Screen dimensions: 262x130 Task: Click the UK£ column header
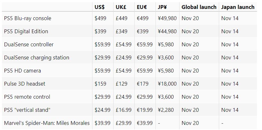point(121,7)
